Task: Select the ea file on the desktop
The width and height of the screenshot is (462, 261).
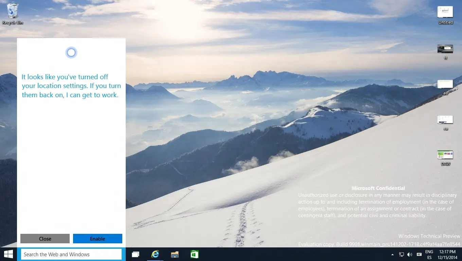Action: (x=445, y=120)
